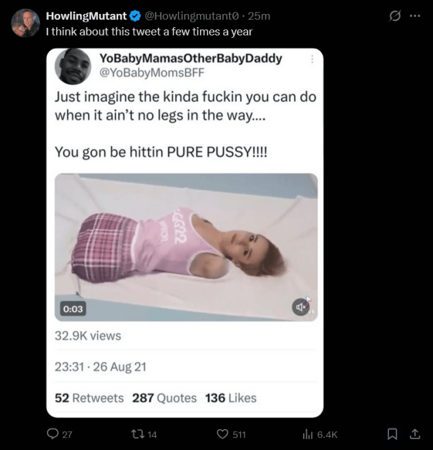Open the tweet's 25m timestamp
This screenshot has width=433, height=450.
pyautogui.click(x=259, y=16)
